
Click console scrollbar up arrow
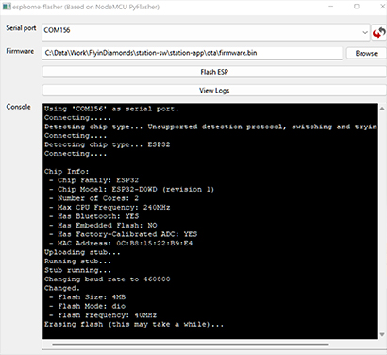(382, 109)
